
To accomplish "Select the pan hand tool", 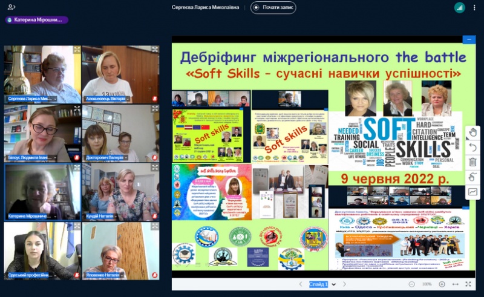I will [473, 132].
